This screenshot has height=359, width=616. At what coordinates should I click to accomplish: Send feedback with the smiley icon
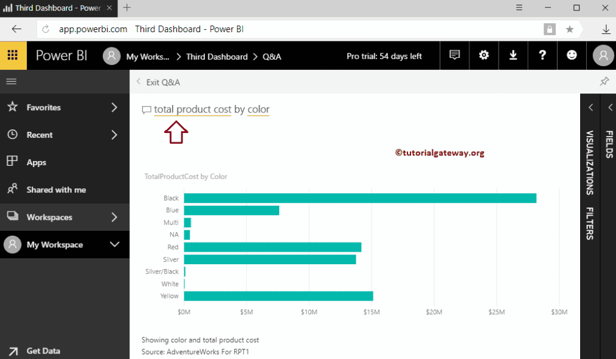tap(571, 55)
